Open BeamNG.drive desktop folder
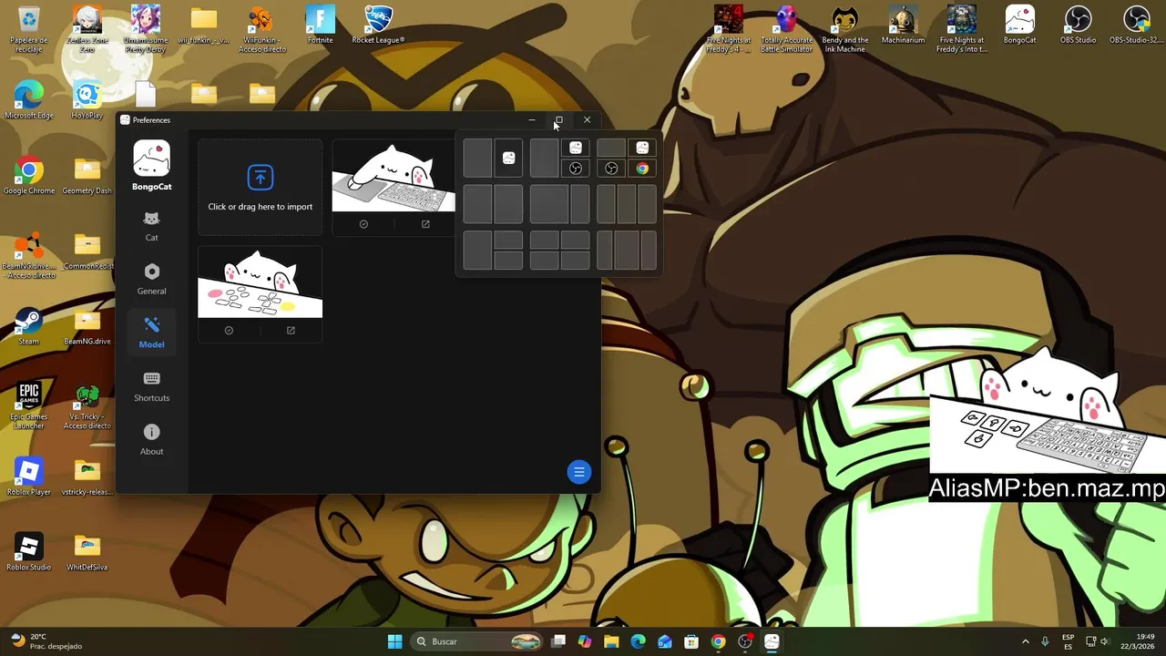The height and width of the screenshot is (656, 1166). coord(87,326)
